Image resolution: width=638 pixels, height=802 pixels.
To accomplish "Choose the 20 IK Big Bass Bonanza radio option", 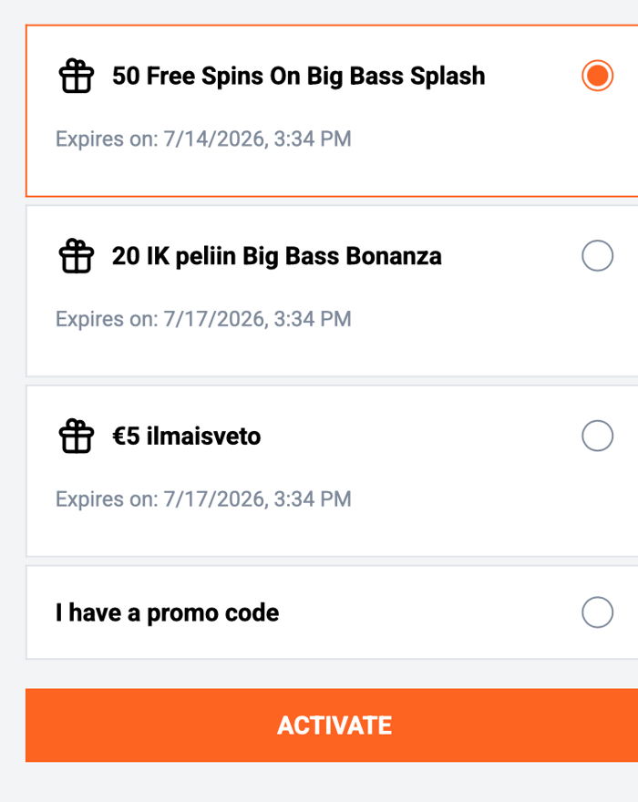I will click(x=597, y=256).
